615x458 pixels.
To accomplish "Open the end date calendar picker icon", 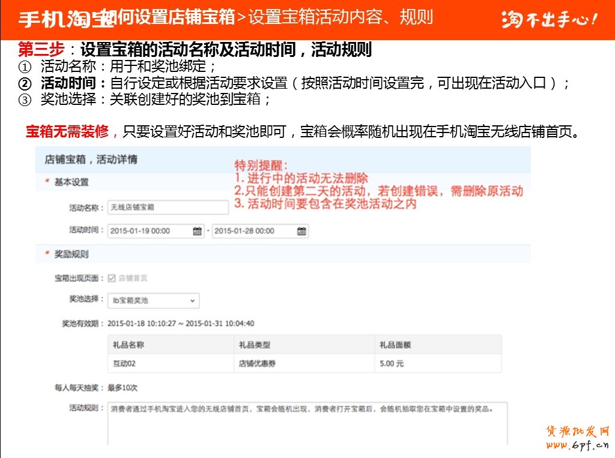I will tap(301, 231).
